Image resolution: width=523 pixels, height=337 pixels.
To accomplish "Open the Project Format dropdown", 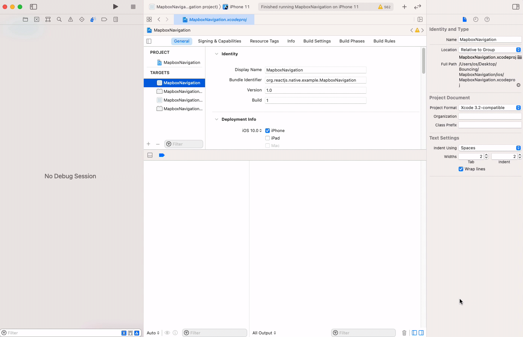I will [x=490, y=108].
